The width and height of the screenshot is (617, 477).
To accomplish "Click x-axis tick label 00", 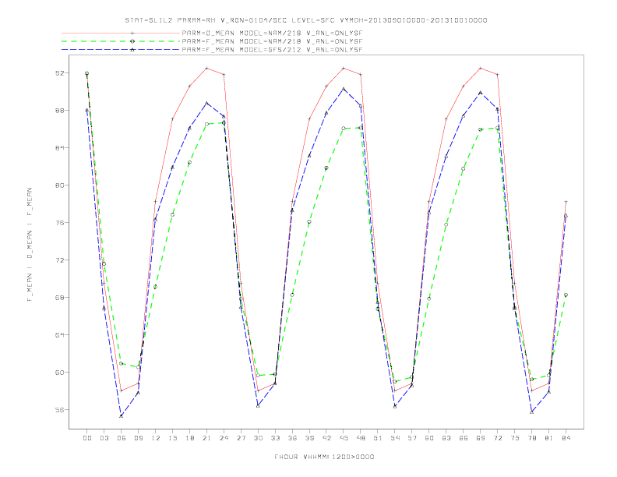I will 87,438.
